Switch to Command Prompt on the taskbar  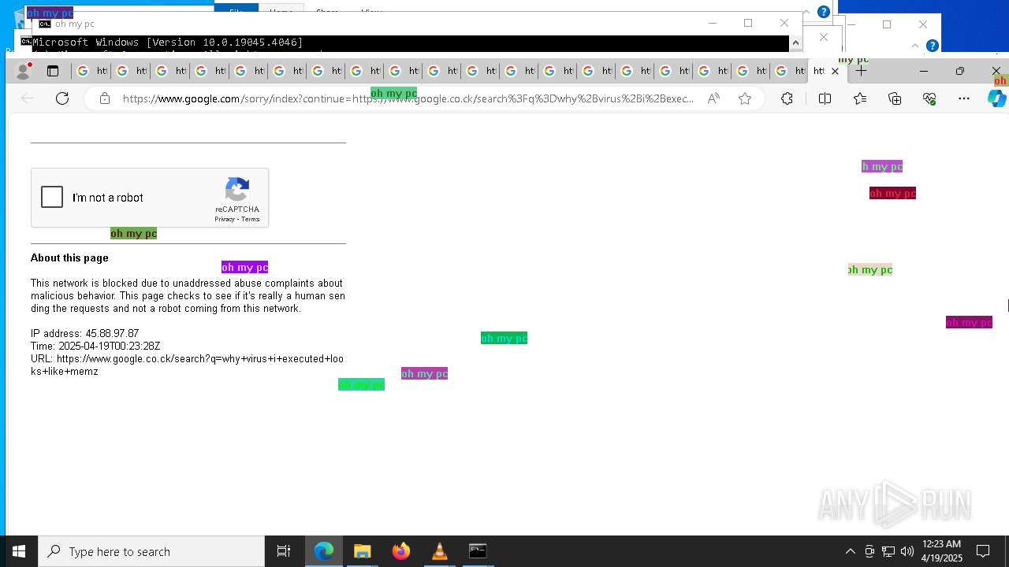click(478, 551)
